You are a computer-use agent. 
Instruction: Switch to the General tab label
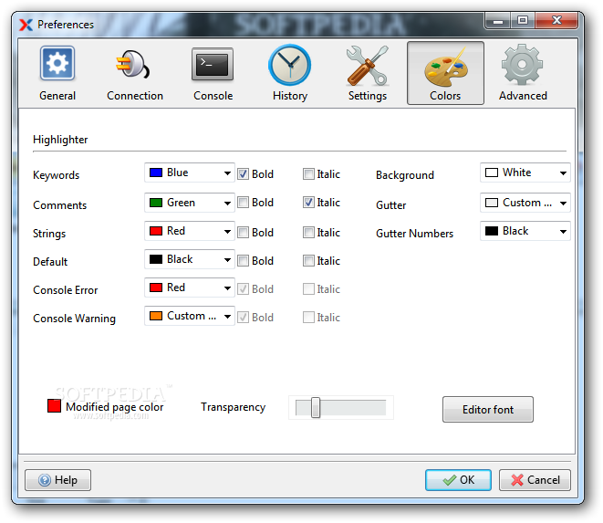[57, 96]
